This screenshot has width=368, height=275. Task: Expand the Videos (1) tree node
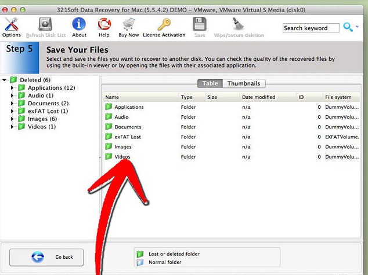pyautogui.click(x=12, y=127)
